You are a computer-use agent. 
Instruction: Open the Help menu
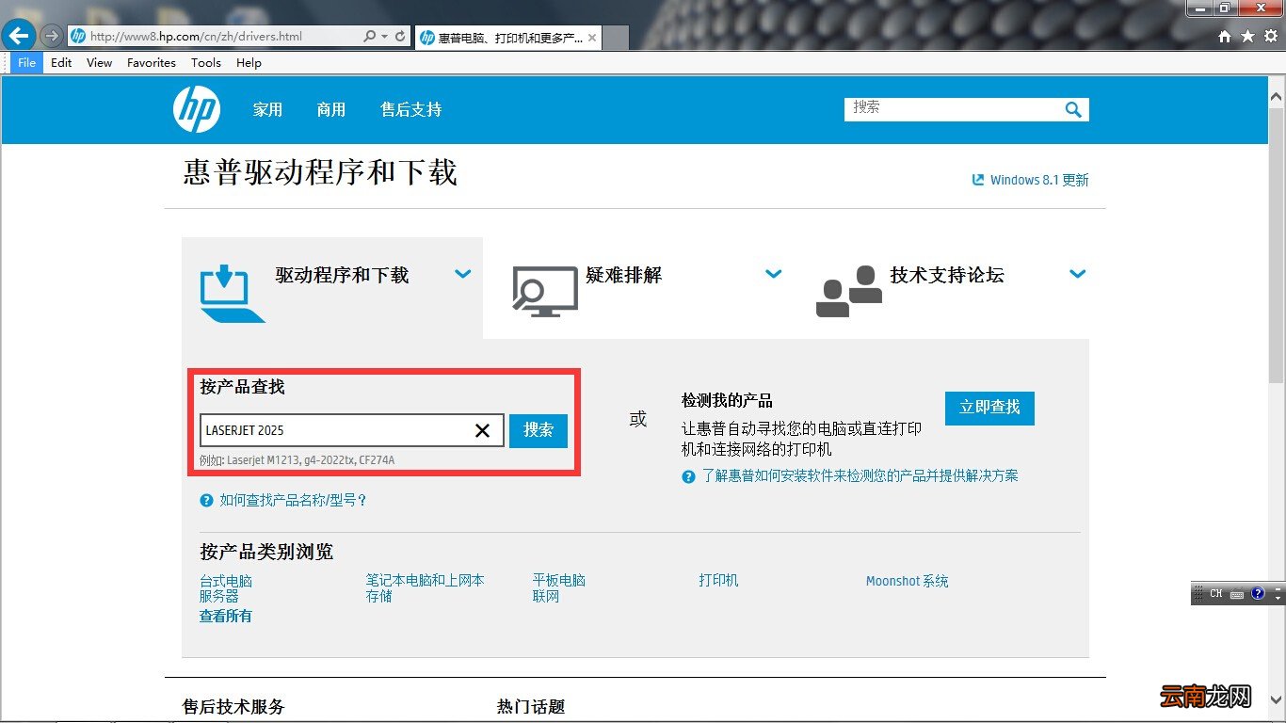tap(249, 63)
